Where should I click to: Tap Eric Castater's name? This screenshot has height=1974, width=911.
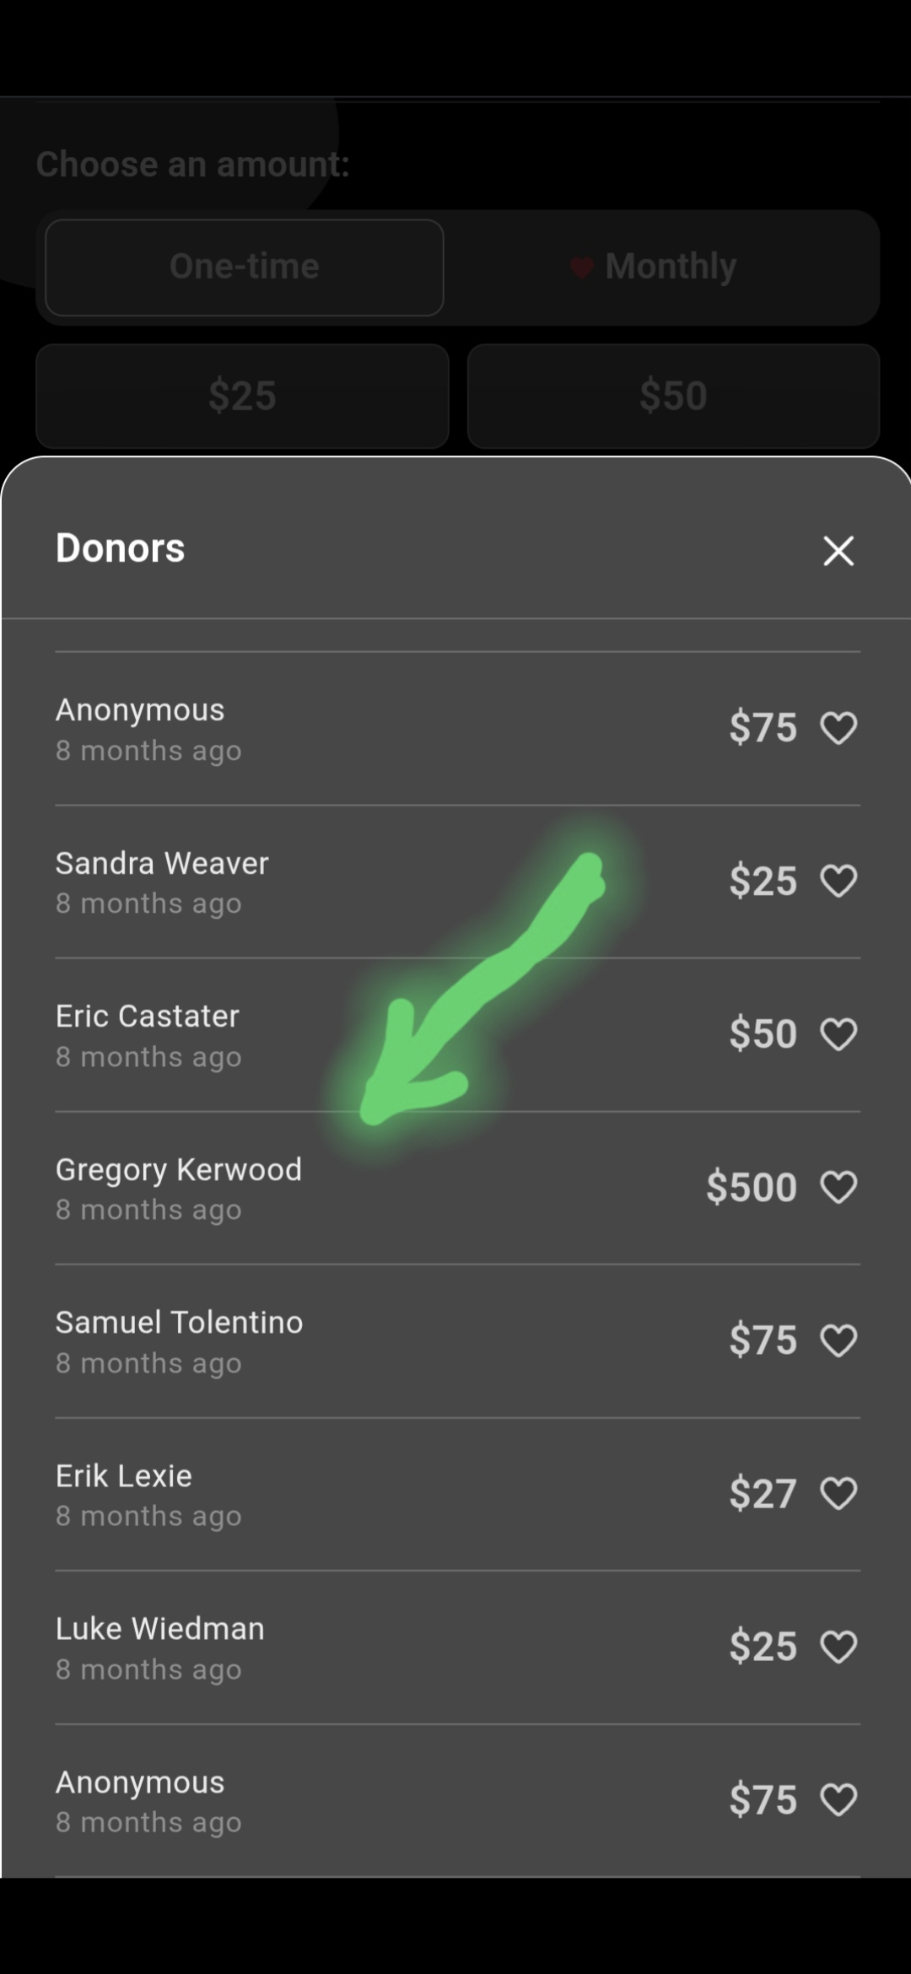[x=148, y=1017]
